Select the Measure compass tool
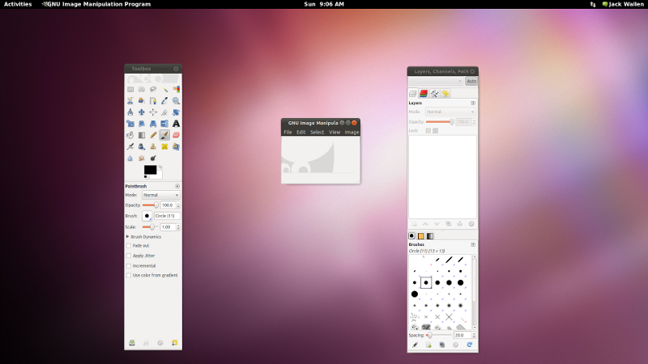The width and height of the screenshot is (648, 364). [130, 112]
